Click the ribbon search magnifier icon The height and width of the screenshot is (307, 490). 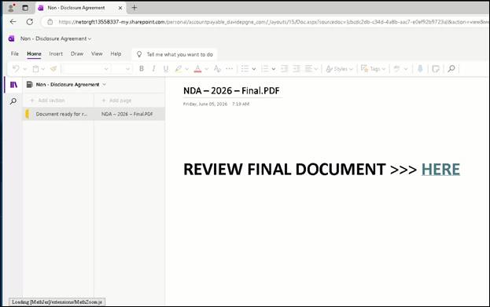click(x=451, y=68)
